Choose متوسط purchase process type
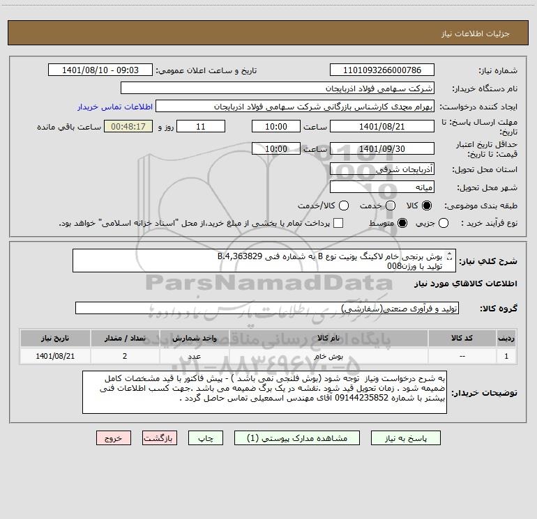 tap(402, 223)
